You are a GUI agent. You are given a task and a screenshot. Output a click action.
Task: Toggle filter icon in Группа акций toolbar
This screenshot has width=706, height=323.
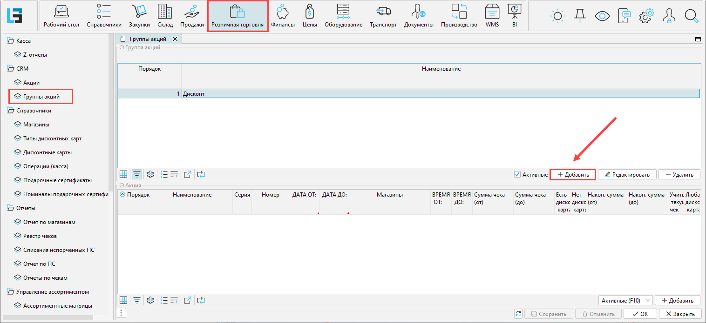click(137, 174)
